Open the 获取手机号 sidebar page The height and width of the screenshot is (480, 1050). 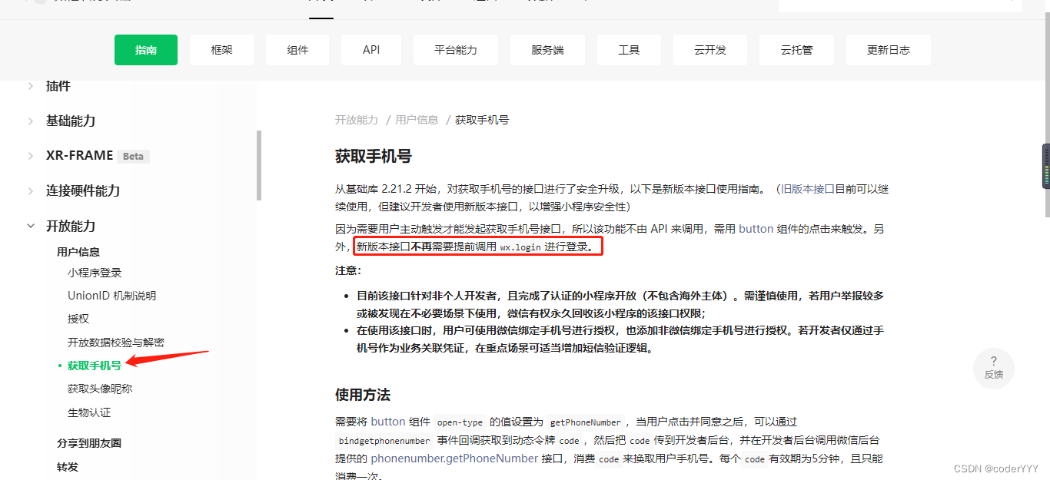click(95, 366)
